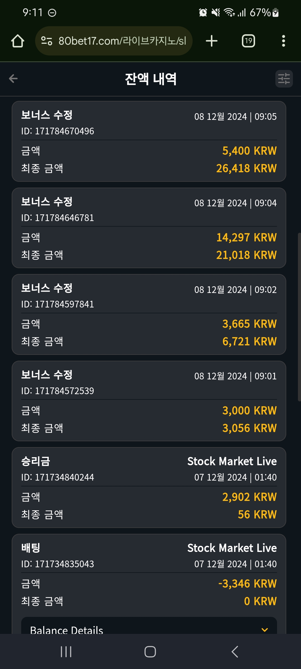Open the 보너스 수정 entry at 09:02
Screen dimensions: 301x669
pos(149,314)
